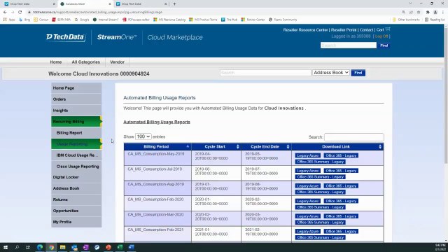
Task: Open the All Categories menu
Action: 85,62
